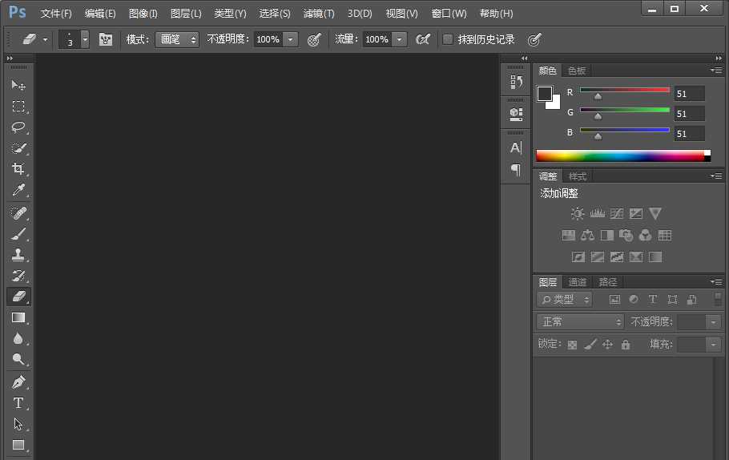Toggle the lock transparent pixels icon

[572, 345]
